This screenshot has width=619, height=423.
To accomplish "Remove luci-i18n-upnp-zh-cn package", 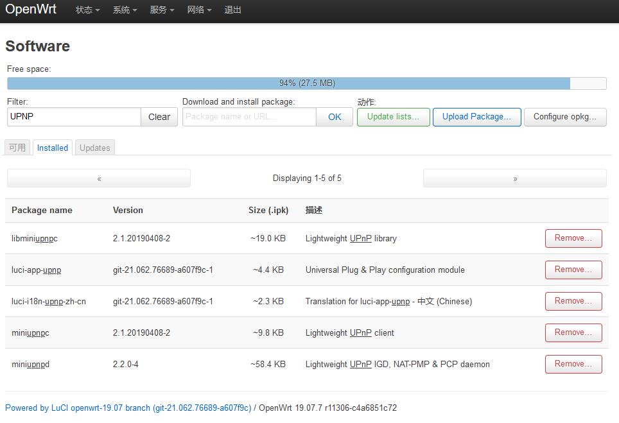I will tap(573, 301).
